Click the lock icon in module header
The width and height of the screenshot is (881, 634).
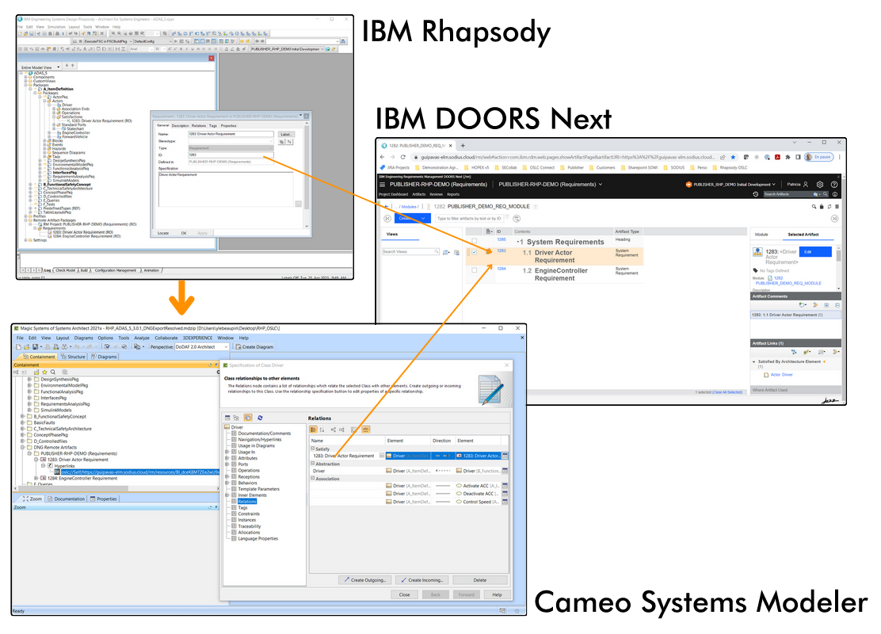(x=822, y=206)
